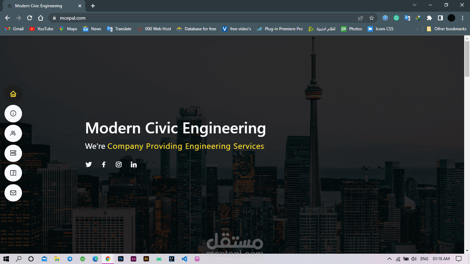Close the Modern Civic Engineering tab
Image resolution: width=470 pixels, height=264 pixels.
80,6
